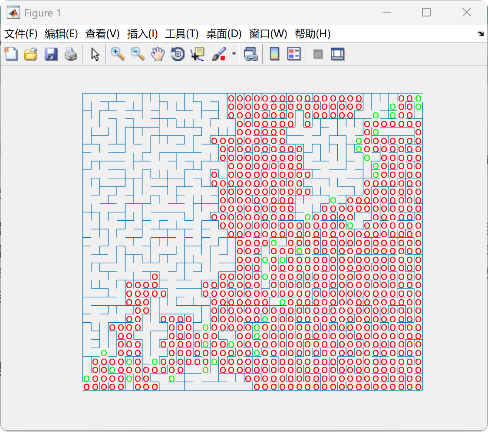Open the 工具(T) menu
488x432 pixels.
(182, 33)
